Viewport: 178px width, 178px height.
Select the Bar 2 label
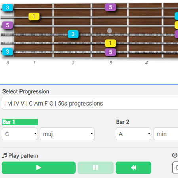click(123, 122)
